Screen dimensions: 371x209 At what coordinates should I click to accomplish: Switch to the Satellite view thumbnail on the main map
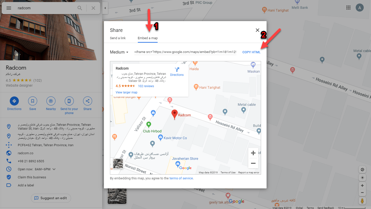tap(117, 196)
